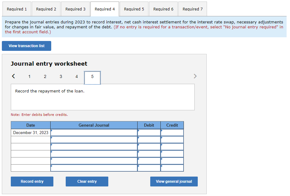This screenshot has height=196, width=290.
Task: Open the Required 6 tab
Action: coord(163,9)
